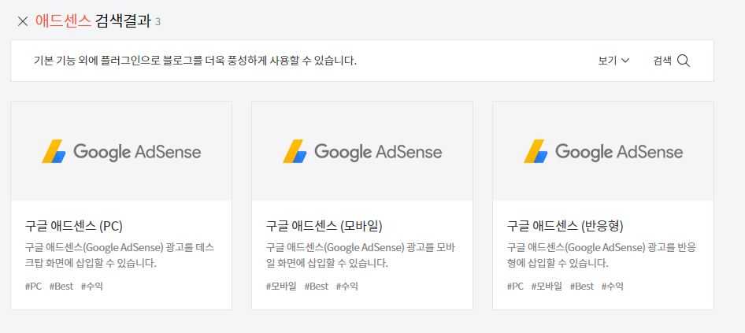The width and height of the screenshot is (745, 333).
Task: Open the 구글 애드센스 (반응형) plugin title
Action: click(565, 226)
